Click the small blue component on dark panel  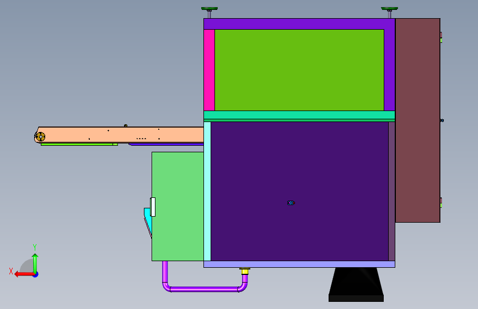[291, 203]
